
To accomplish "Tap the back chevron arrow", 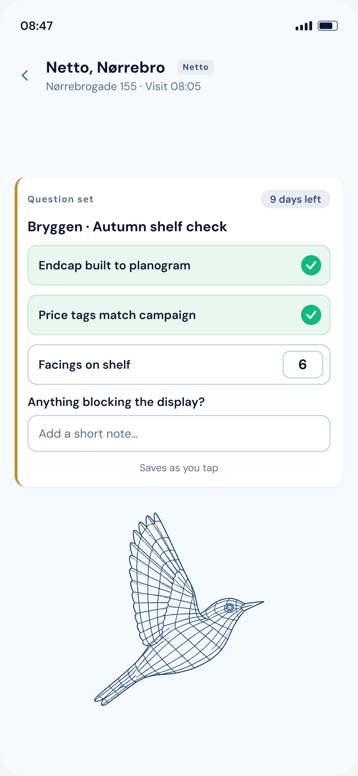I will coord(25,75).
